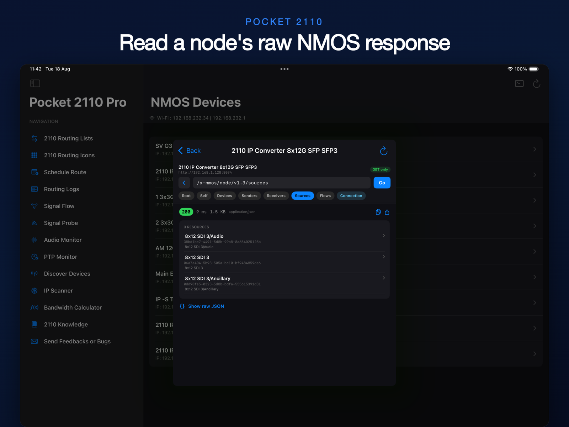Select IP Scanner in navigation
Image resolution: width=569 pixels, height=427 pixels.
coord(58,291)
